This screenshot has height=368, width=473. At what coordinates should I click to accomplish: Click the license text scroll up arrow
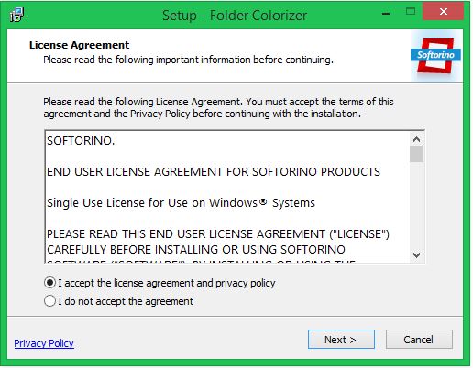pos(416,140)
